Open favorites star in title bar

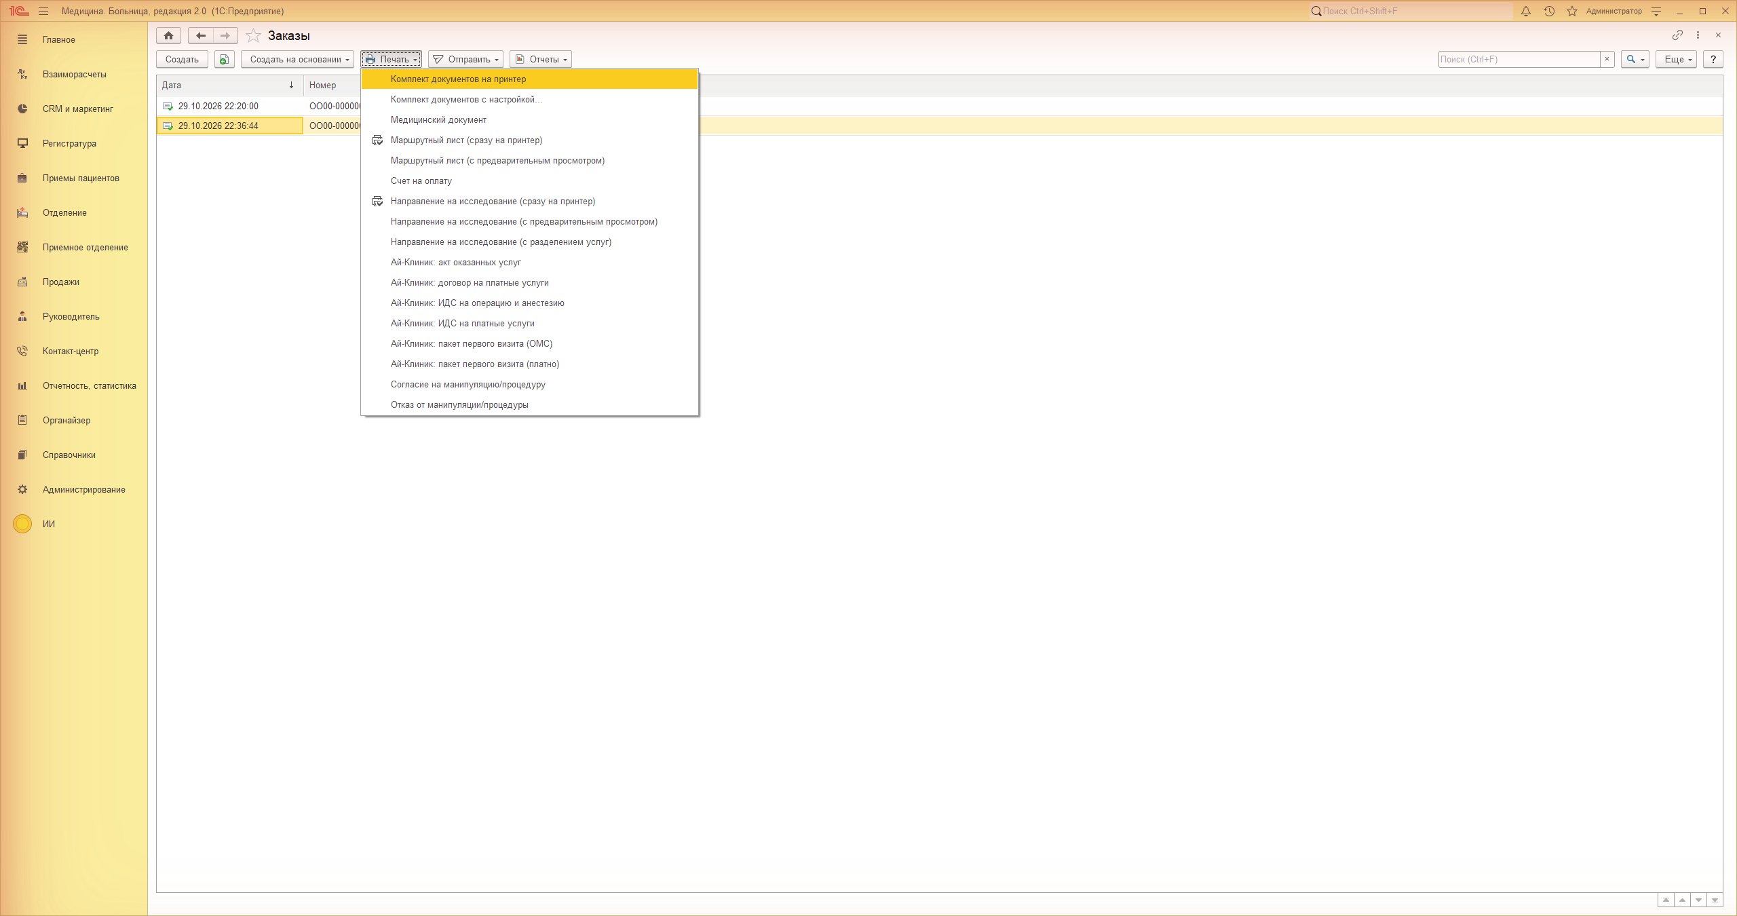click(1572, 12)
